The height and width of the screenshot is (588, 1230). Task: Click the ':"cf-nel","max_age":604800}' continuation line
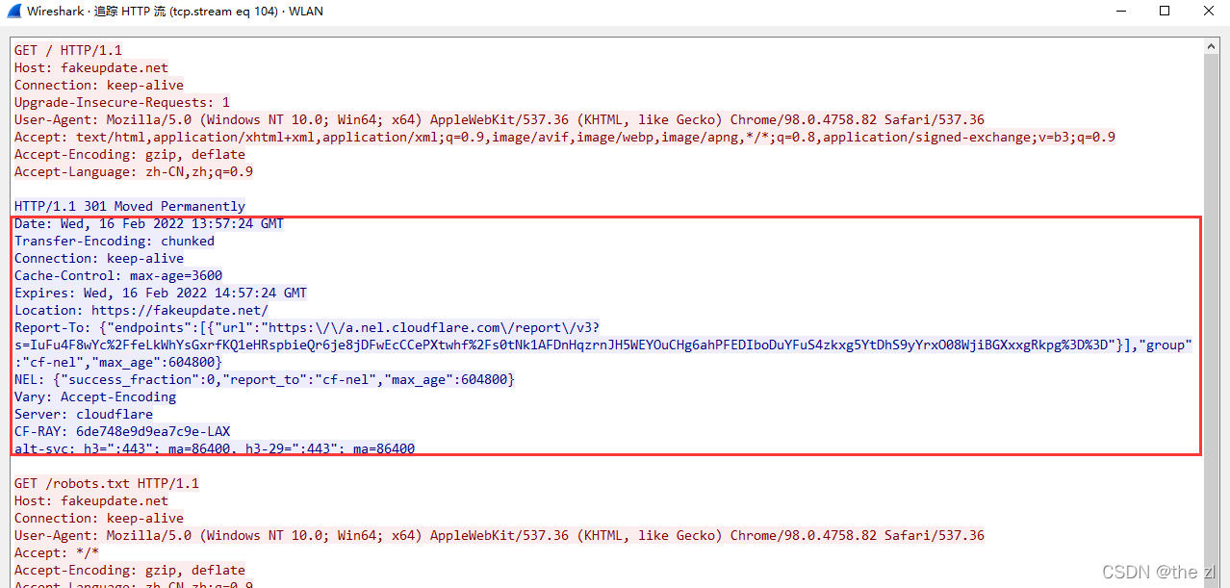tap(118, 362)
